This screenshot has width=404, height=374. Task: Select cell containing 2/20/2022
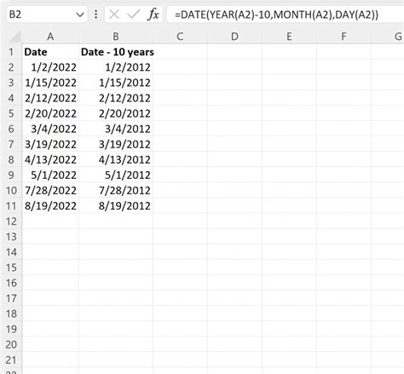(x=50, y=113)
